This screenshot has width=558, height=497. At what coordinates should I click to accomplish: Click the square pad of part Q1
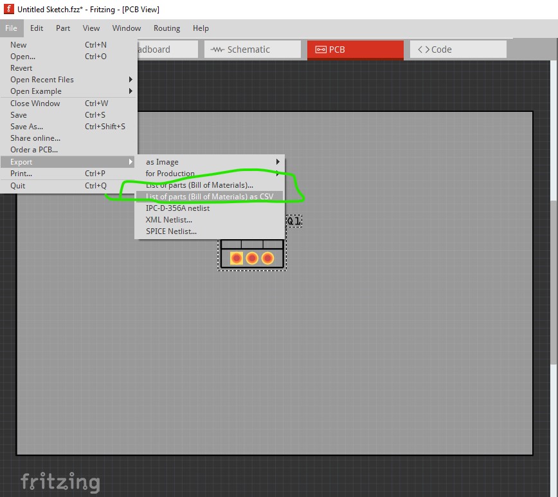[x=237, y=258]
